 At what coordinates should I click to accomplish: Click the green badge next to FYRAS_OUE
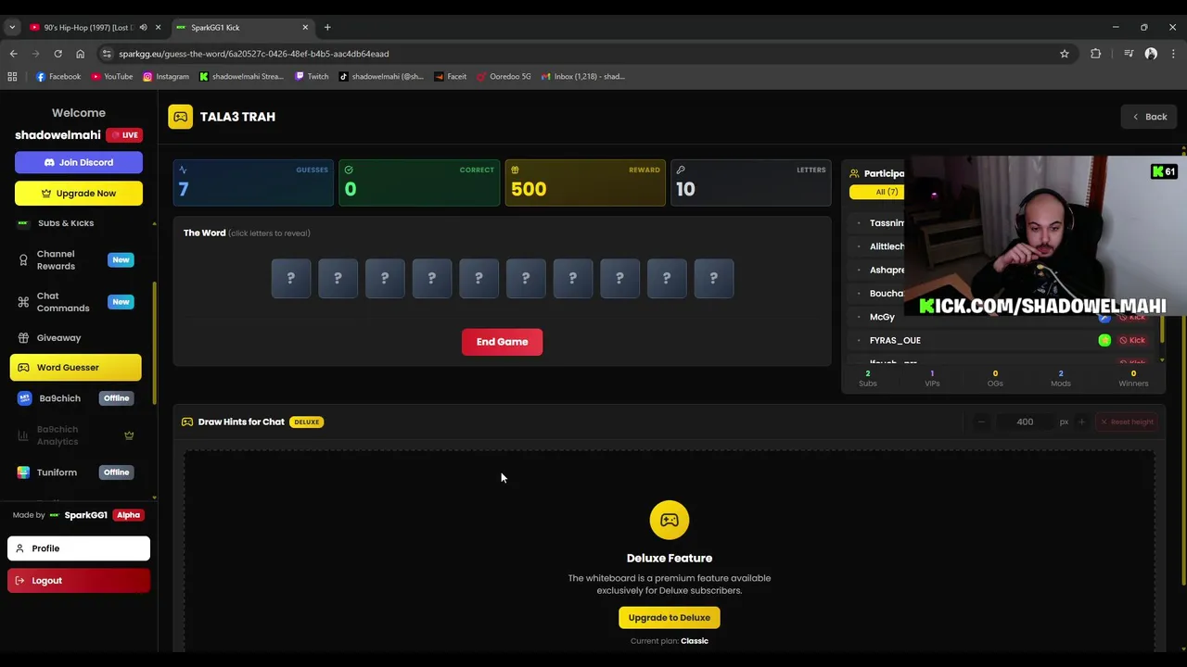coord(1104,340)
